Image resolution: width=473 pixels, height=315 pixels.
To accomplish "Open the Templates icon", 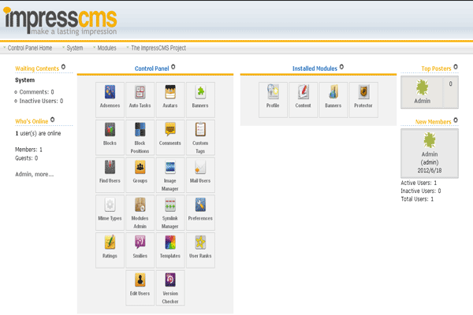I will [170, 250].
